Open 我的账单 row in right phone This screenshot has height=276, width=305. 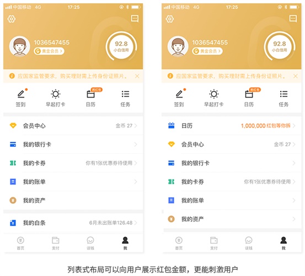pos(232,200)
